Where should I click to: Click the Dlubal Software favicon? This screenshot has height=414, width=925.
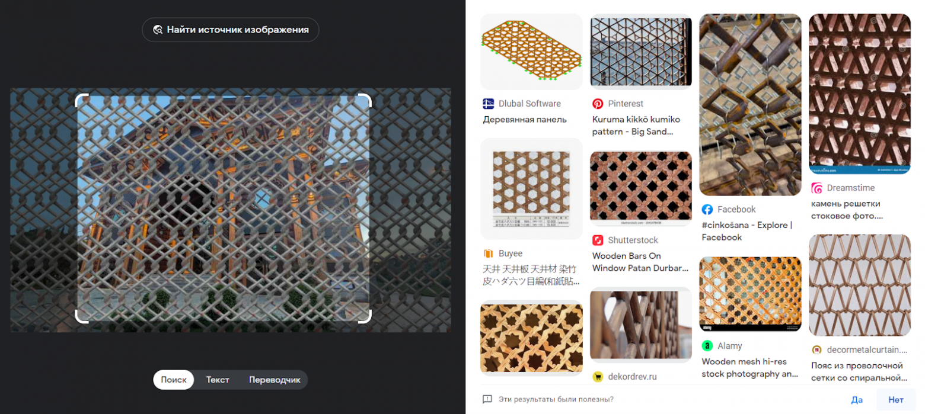[x=488, y=104]
